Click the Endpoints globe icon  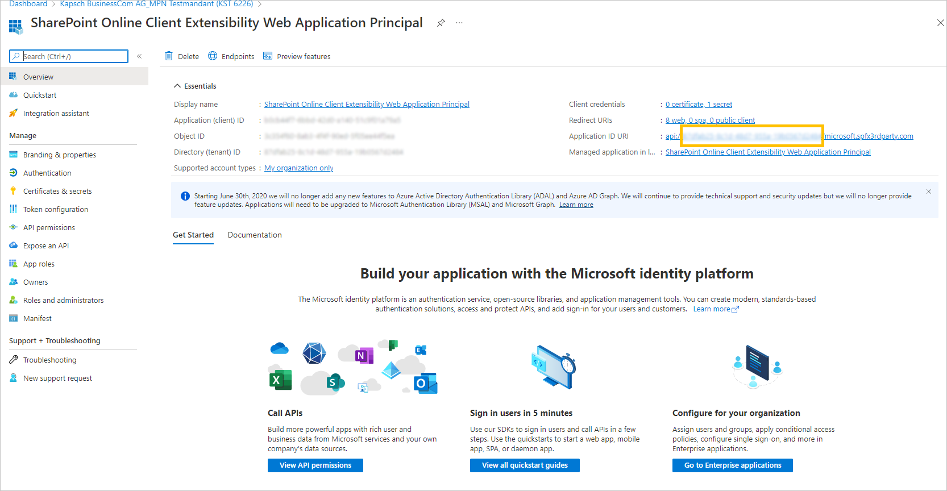[213, 56]
